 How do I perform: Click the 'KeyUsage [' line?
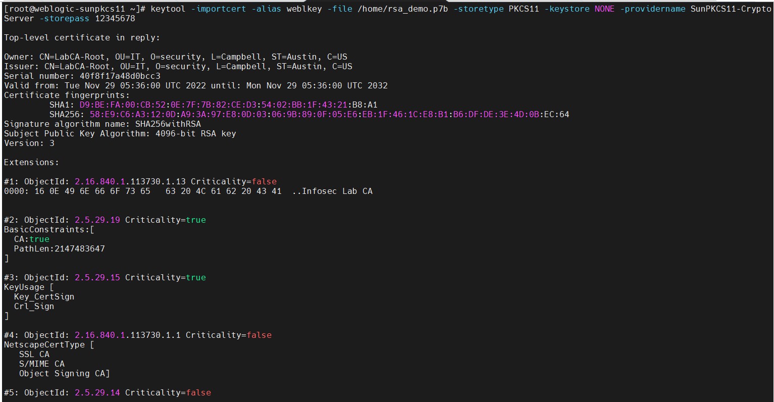click(29, 287)
